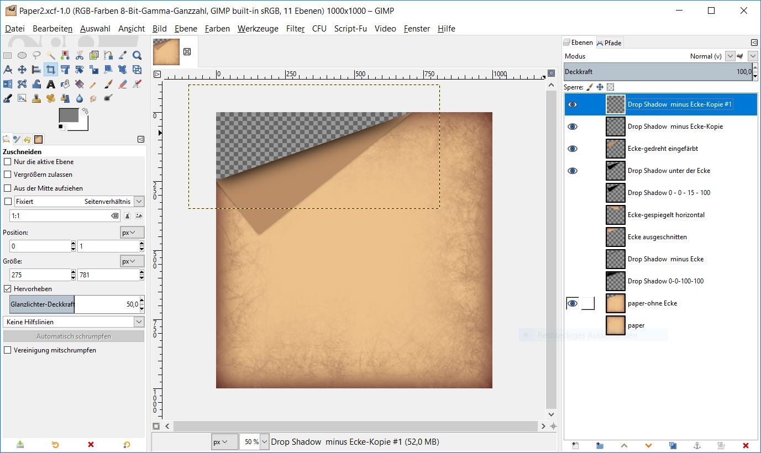This screenshot has height=453, width=761.
Task: Select the Text tool
Action: coord(51,84)
